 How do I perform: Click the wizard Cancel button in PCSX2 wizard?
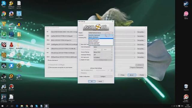click(x=142, y=75)
